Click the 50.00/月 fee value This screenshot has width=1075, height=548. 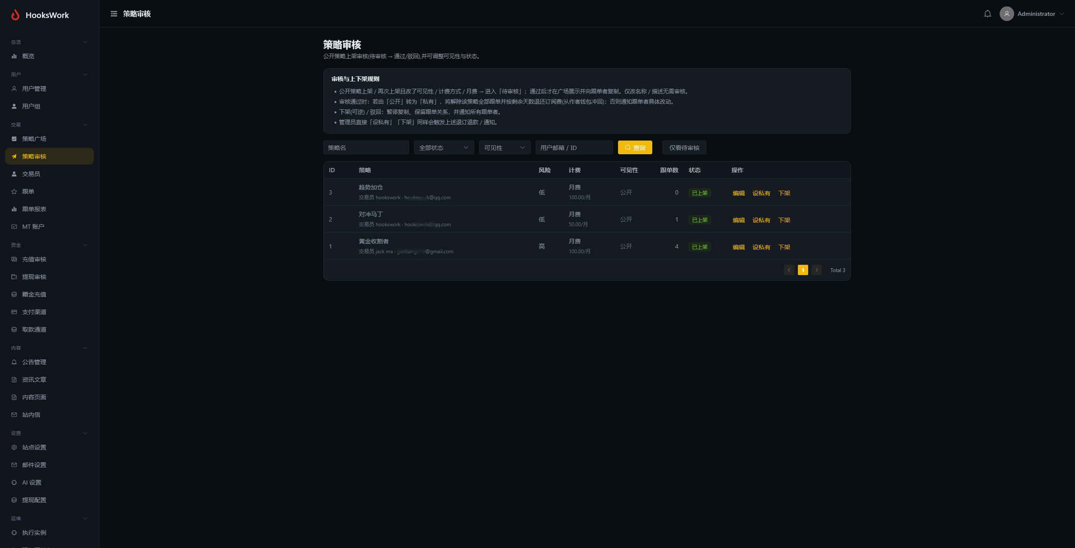(578, 225)
